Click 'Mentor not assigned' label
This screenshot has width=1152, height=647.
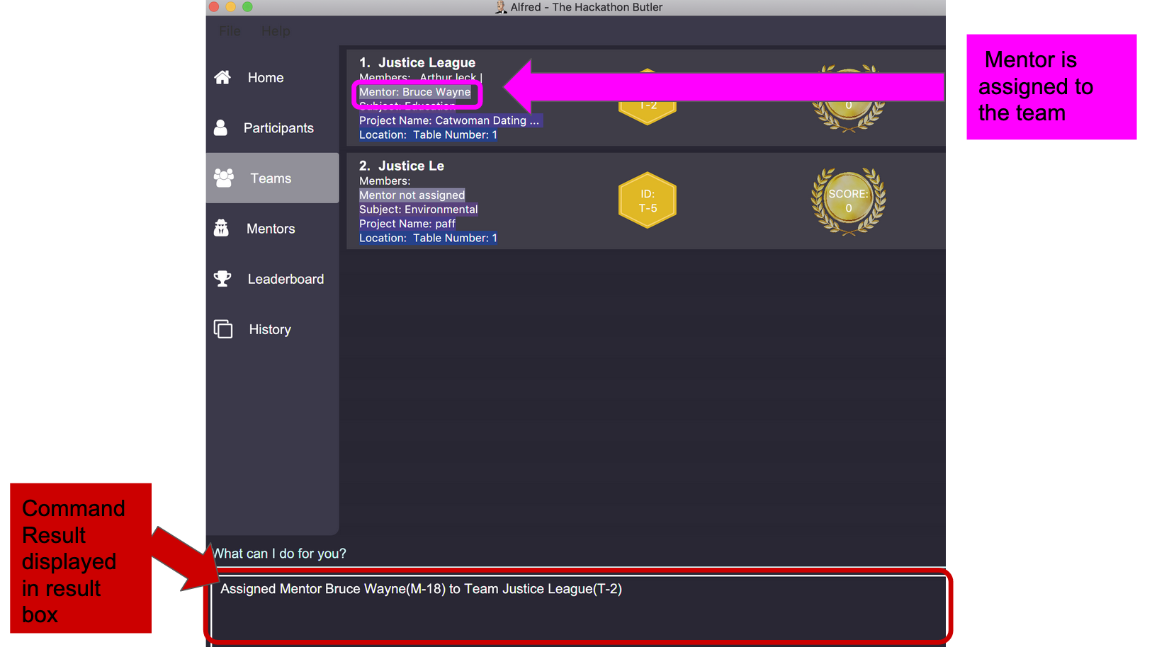point(412,195)
